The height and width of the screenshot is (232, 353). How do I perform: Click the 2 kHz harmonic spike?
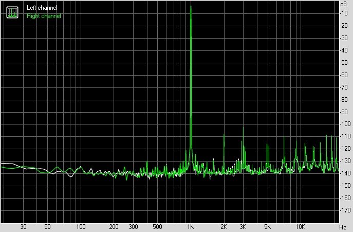coord(224,135)
